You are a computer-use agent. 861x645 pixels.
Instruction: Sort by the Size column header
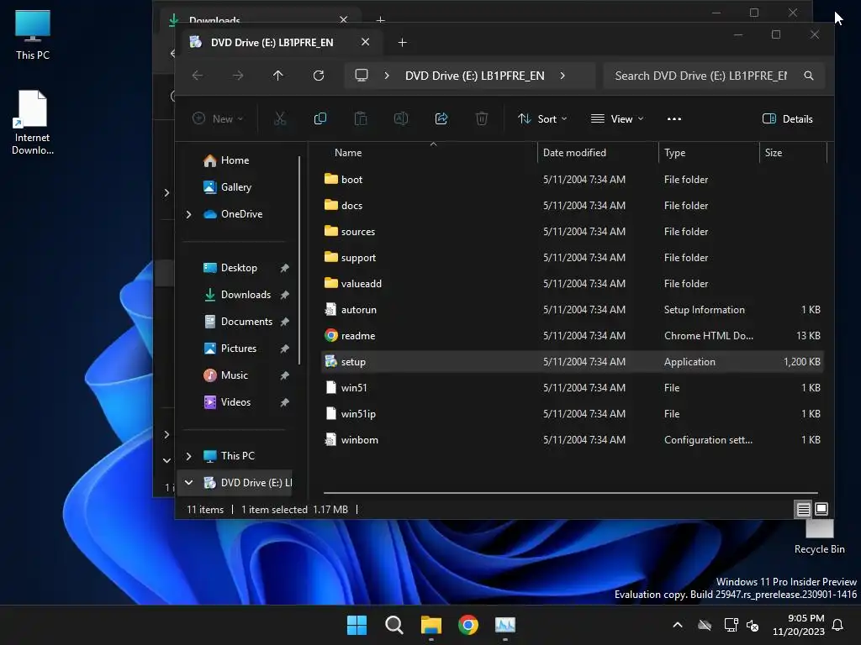(793, 153)
